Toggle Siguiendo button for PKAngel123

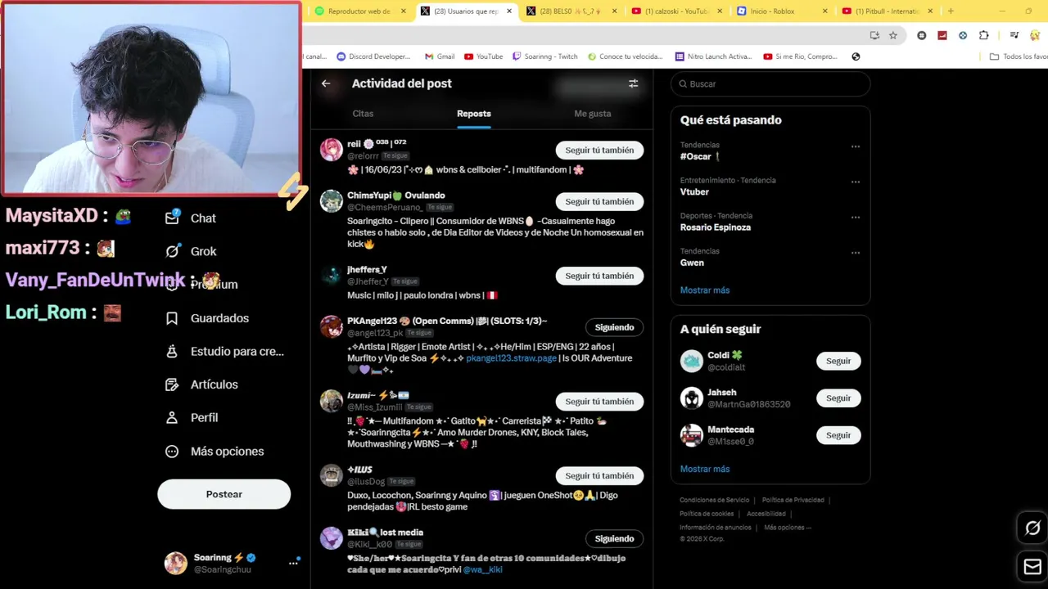pyautogui.click(x=614, y=327)
